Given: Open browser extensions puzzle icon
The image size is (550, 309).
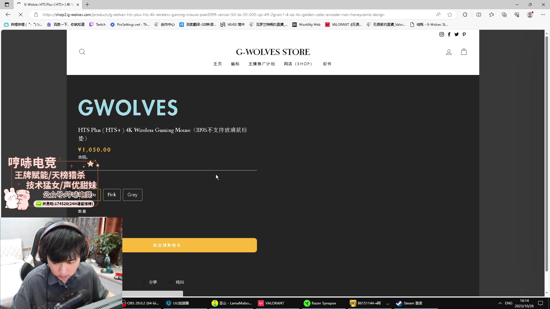Looking at the screenshot, I should [465, 15].
